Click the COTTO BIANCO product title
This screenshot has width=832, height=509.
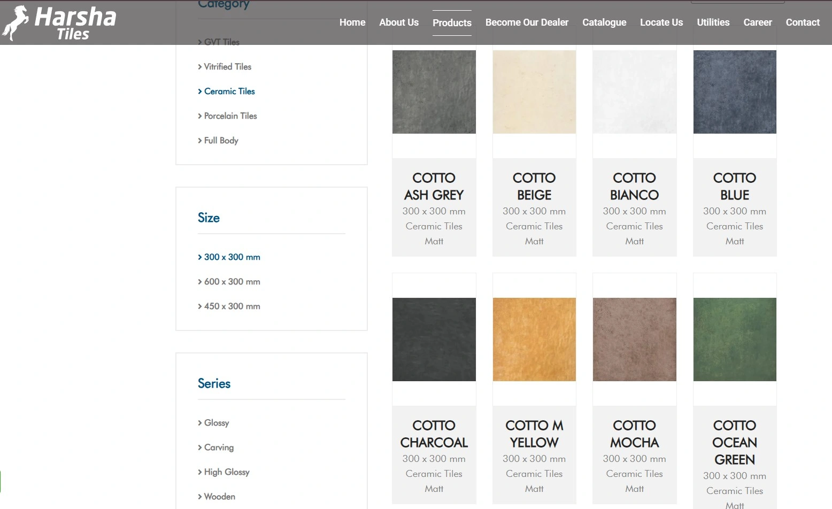[635, 187]
